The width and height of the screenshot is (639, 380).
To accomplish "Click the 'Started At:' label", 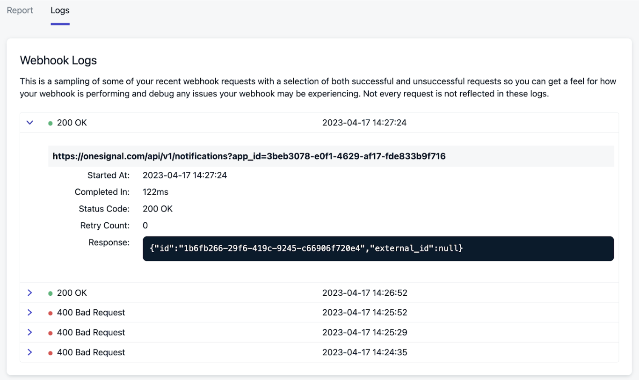I will pos(109,175).
